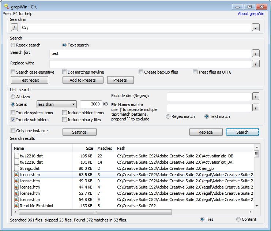Click the horizontal scrollbar in results list

(95, 212)
